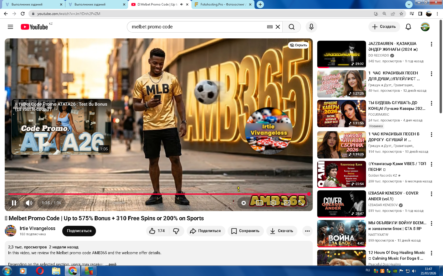Click the search magnifier button
Viewport: 443px width, 276px height.
pyautogui.click(x=291, y=27)
